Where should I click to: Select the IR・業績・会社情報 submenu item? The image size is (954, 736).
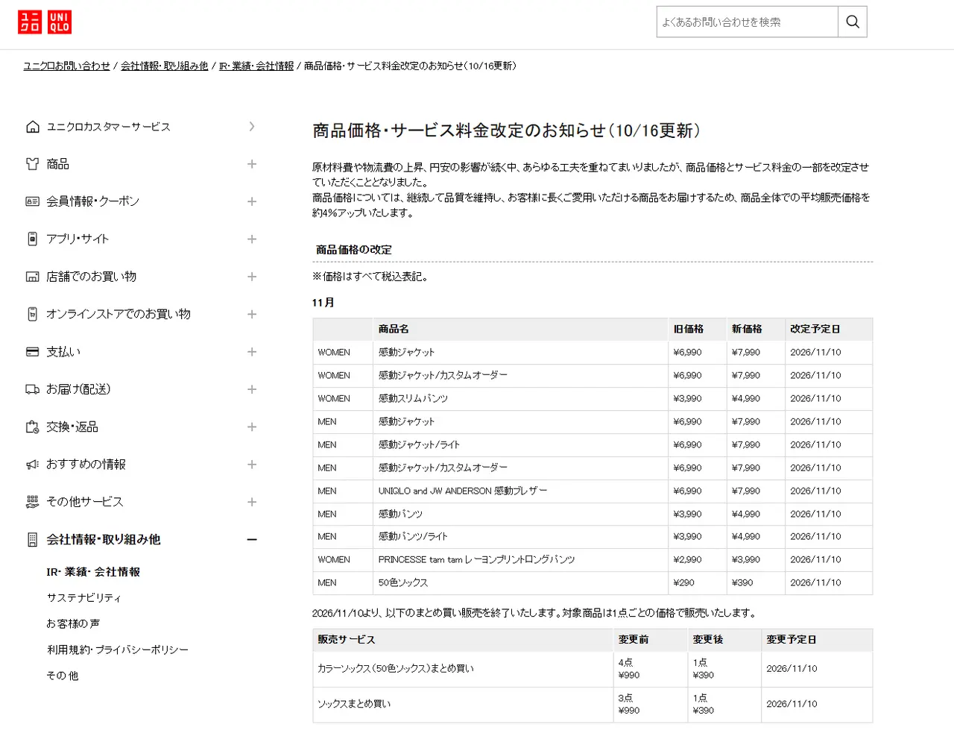(x=93, y=572)
